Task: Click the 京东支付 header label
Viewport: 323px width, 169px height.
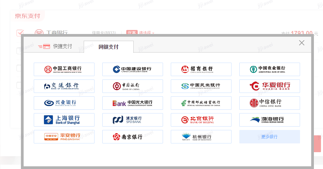Action: (27, 16)
